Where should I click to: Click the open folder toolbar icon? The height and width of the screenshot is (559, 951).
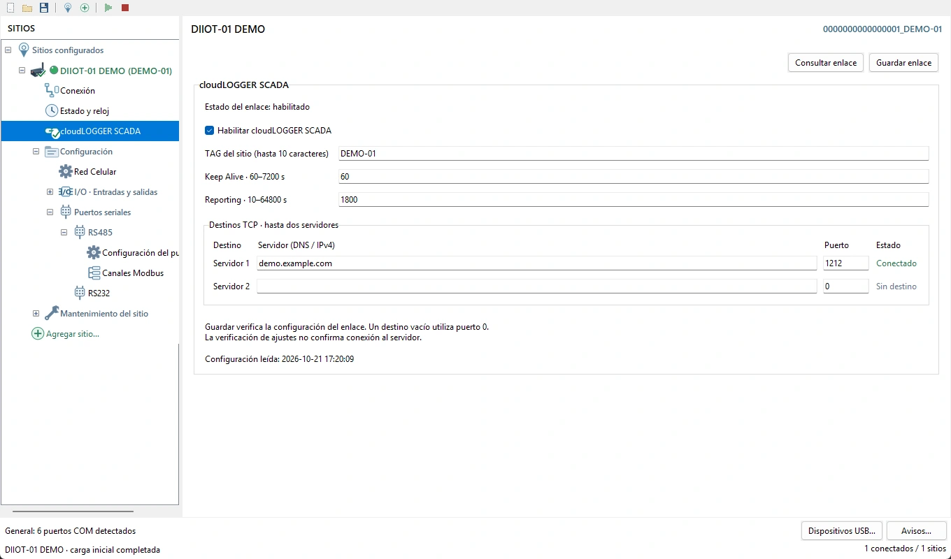tap(27, 8)
